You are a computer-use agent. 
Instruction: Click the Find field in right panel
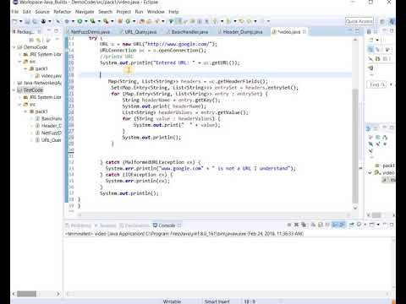click(x=376, y=84)
